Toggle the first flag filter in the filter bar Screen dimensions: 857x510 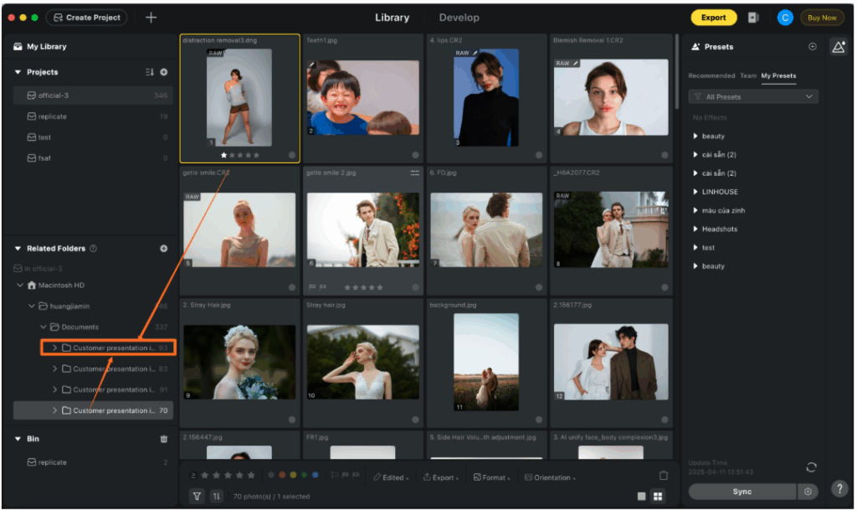click(x=335, y=476)
